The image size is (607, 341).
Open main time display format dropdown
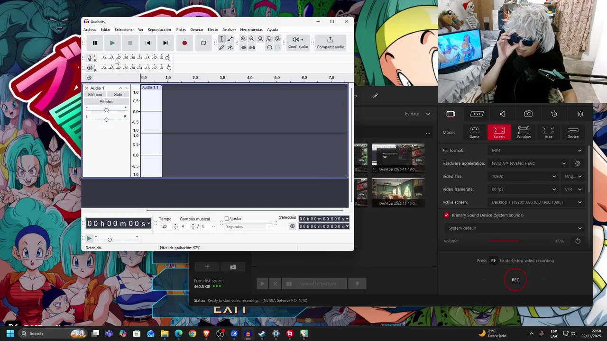tap(148, 224)
